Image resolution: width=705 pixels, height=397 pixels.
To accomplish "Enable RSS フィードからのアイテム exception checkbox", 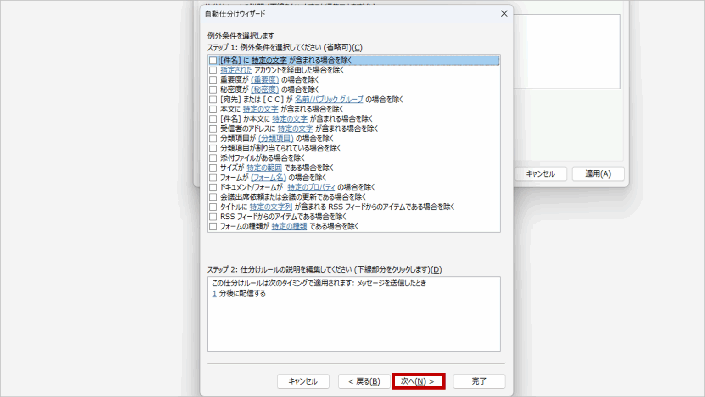I will coord(213,217).
